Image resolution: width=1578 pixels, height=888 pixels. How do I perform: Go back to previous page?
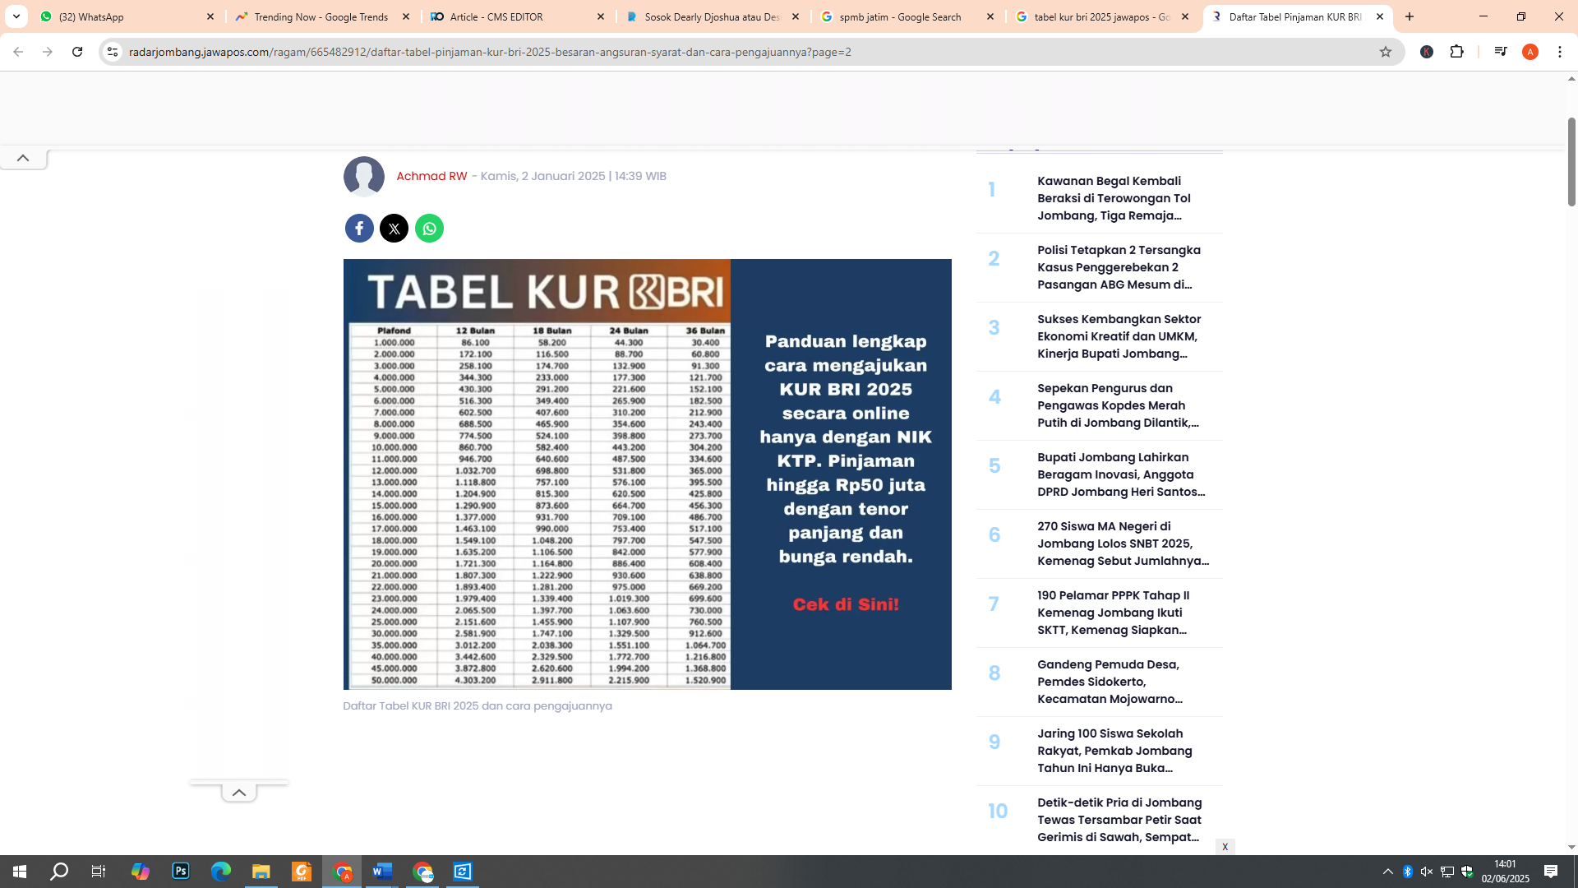(18, 52)
